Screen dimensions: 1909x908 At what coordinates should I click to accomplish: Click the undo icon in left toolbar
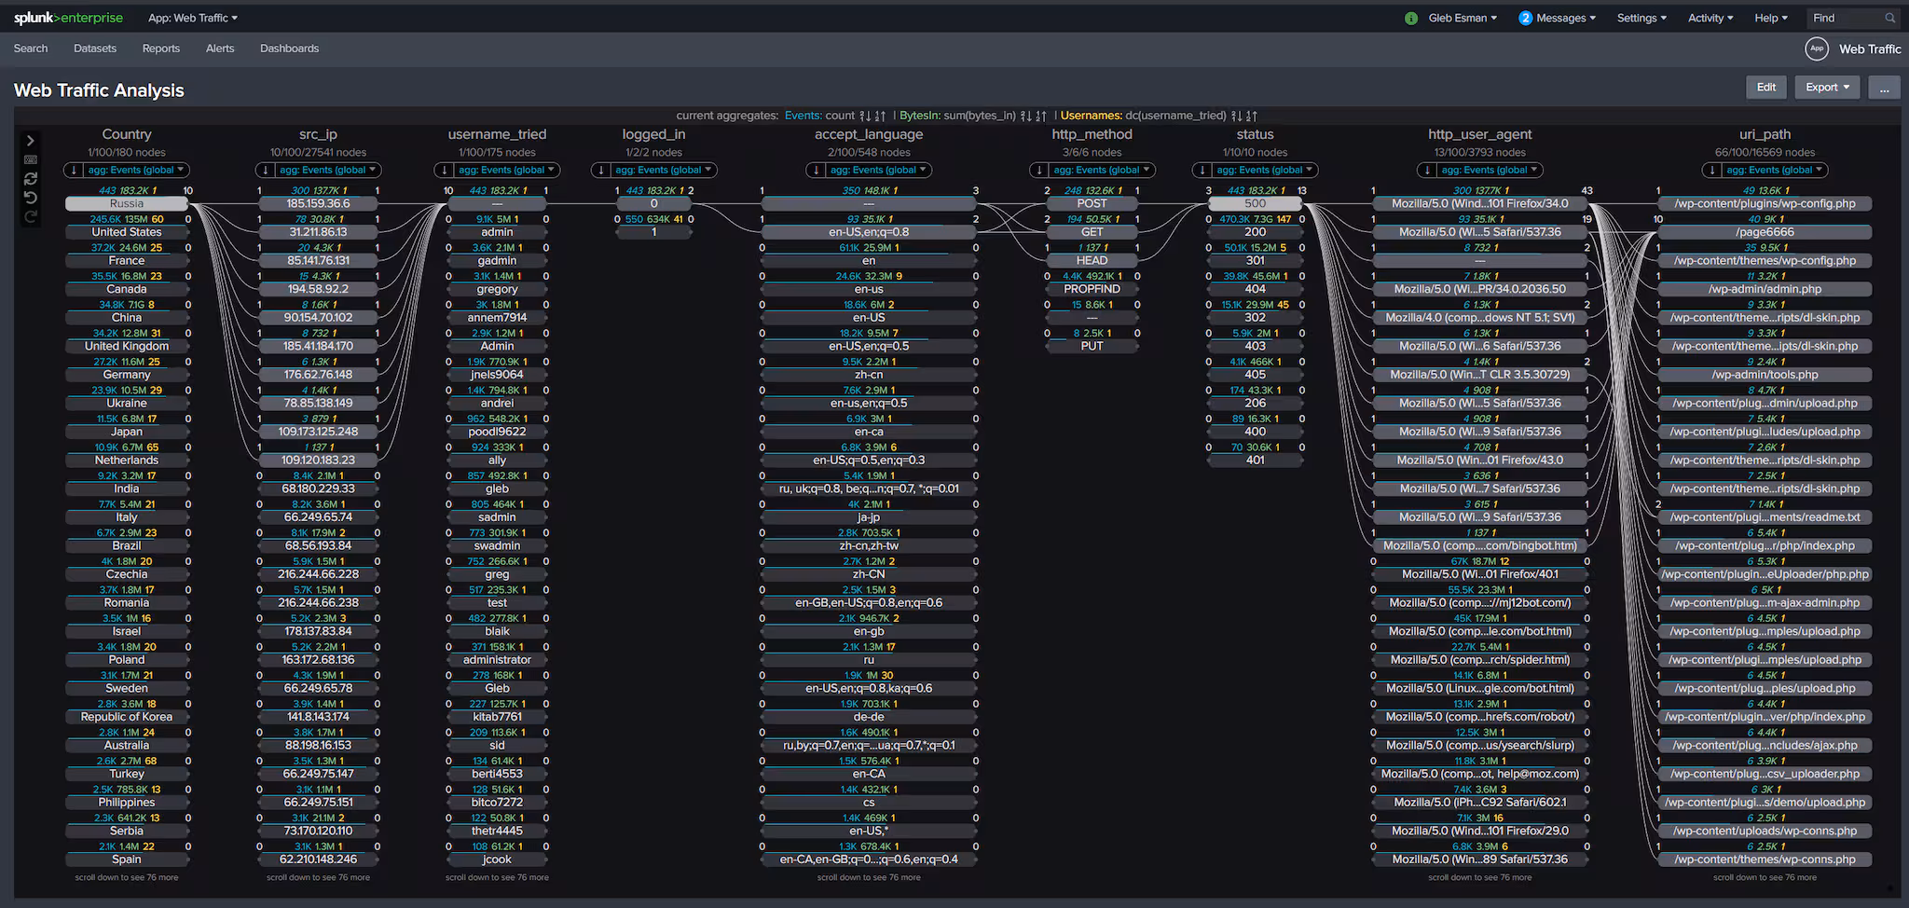point(30,198)
